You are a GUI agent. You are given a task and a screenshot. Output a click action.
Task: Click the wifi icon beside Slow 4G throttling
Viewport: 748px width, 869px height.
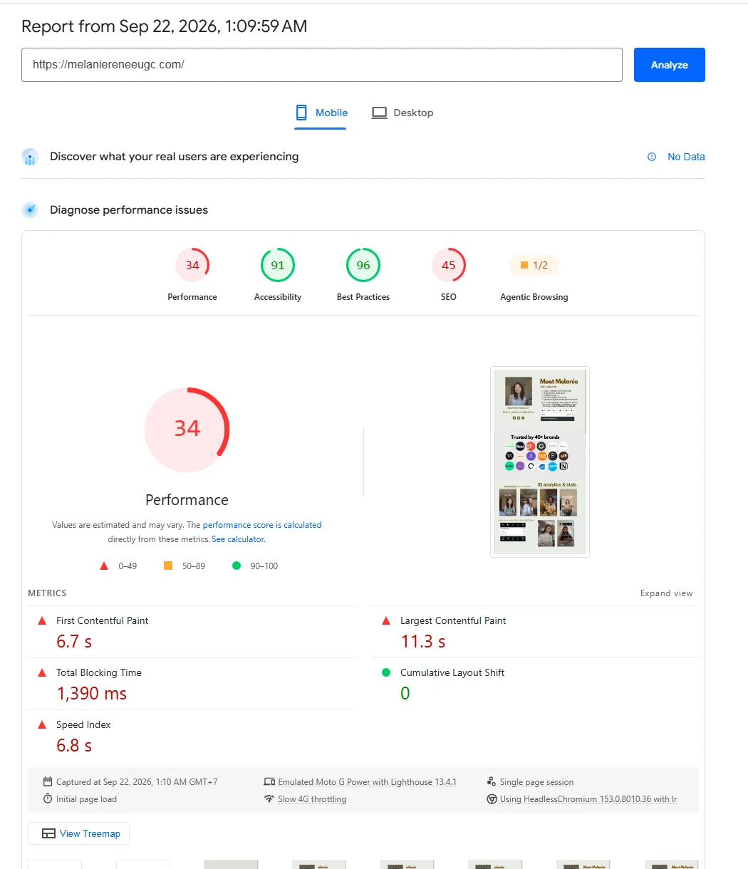[269, 798]
